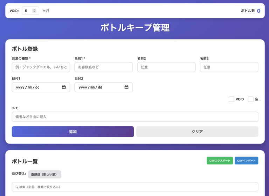Click into the 名前3 field

point(229,67)
